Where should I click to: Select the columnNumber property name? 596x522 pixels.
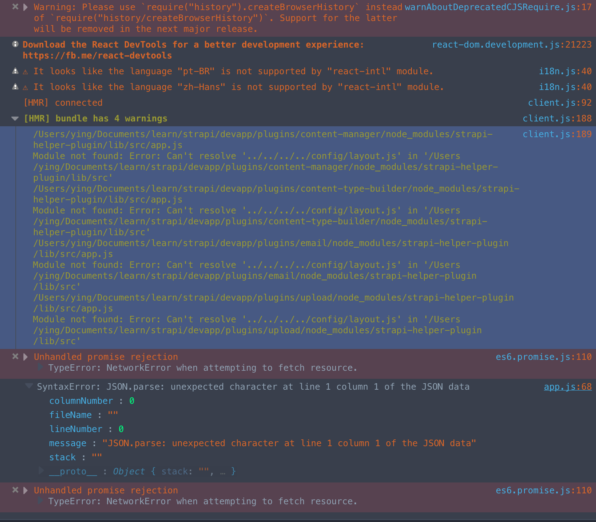coord(81,401)
